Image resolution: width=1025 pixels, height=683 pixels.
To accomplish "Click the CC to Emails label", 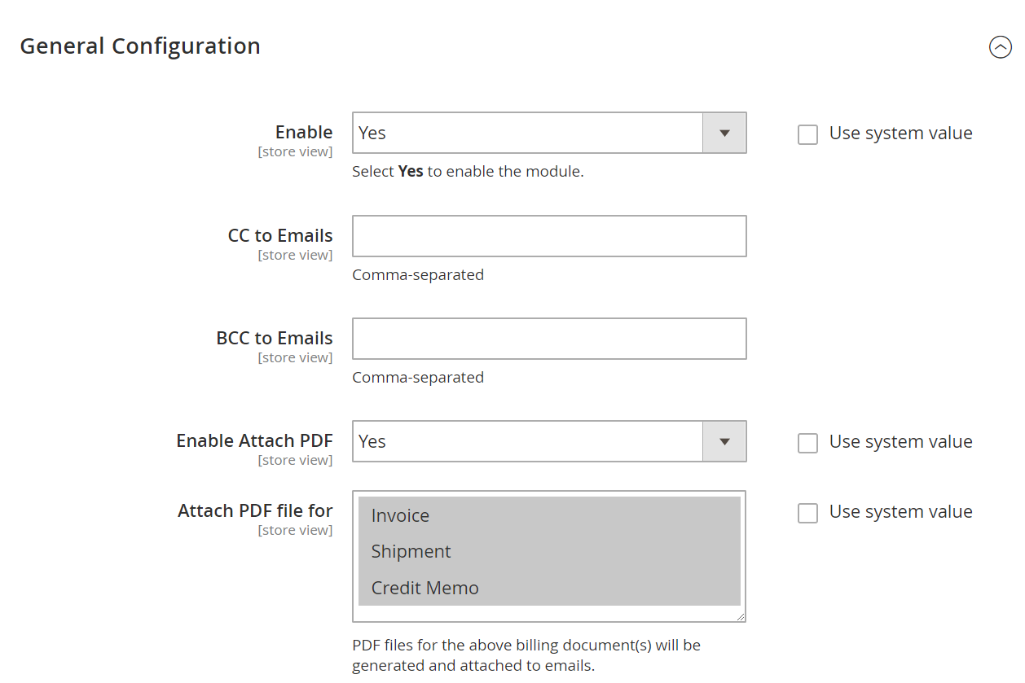I will [x=280, y=235].
